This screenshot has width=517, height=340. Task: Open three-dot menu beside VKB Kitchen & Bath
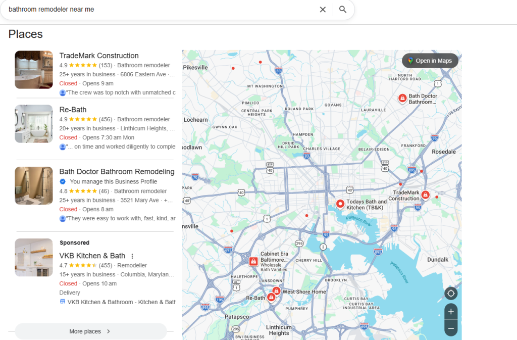[x=132, y=256]
